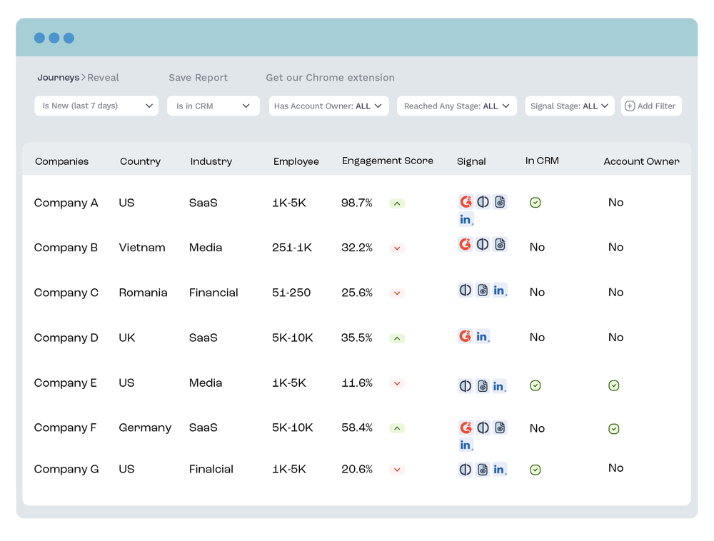Select the Journeys breadcrumb item
Image resolution: width=714 pixels, height=541 pixels.
pos(59,77)
